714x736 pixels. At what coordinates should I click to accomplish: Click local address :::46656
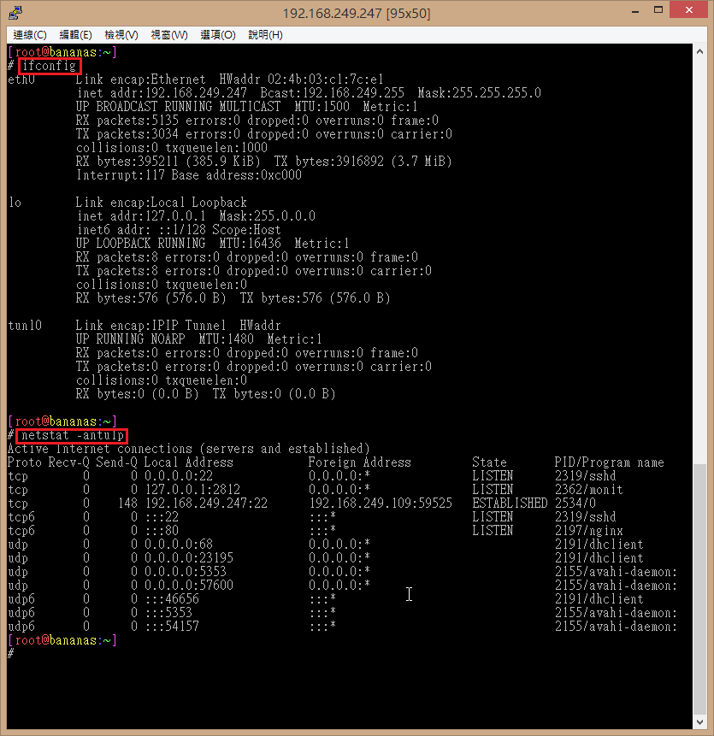(172, 599)
